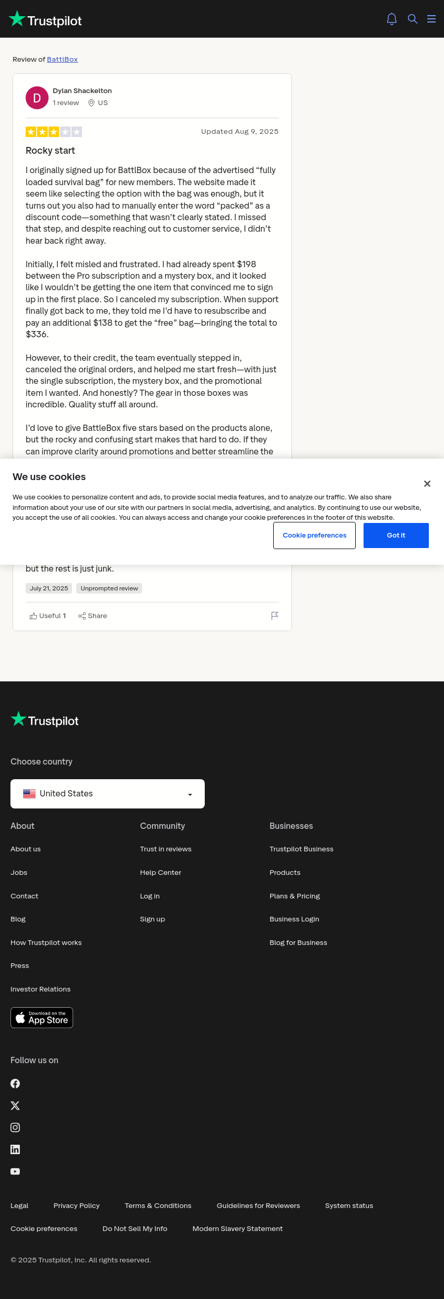Open the Contact footer link

pos(25,896)
